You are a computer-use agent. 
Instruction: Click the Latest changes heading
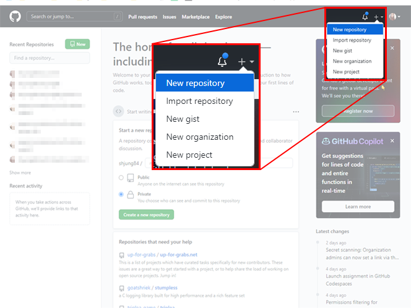point(332,231)
